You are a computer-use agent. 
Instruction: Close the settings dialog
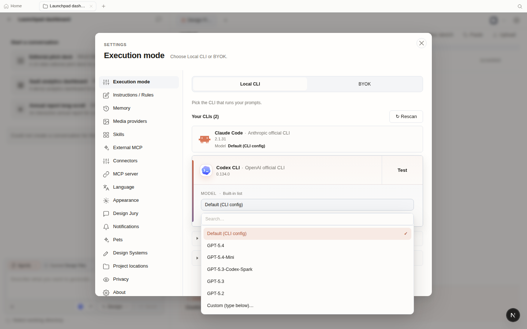pos(422,43)
